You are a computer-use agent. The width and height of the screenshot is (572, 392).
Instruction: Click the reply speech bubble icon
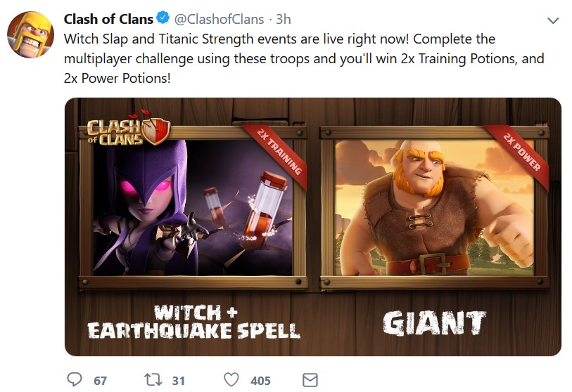75,379
